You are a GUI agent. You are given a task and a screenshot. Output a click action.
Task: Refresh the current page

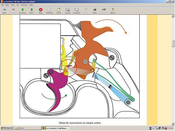(x=50, y=11)
